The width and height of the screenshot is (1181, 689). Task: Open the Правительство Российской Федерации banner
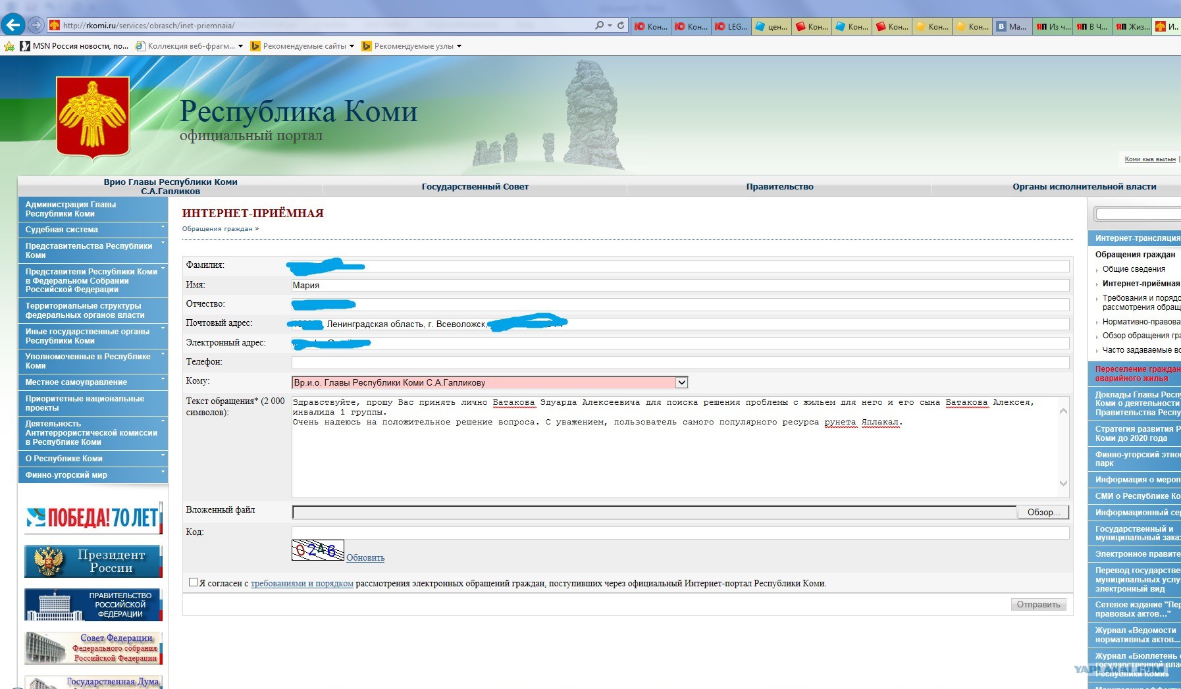[x=93, y=605]
